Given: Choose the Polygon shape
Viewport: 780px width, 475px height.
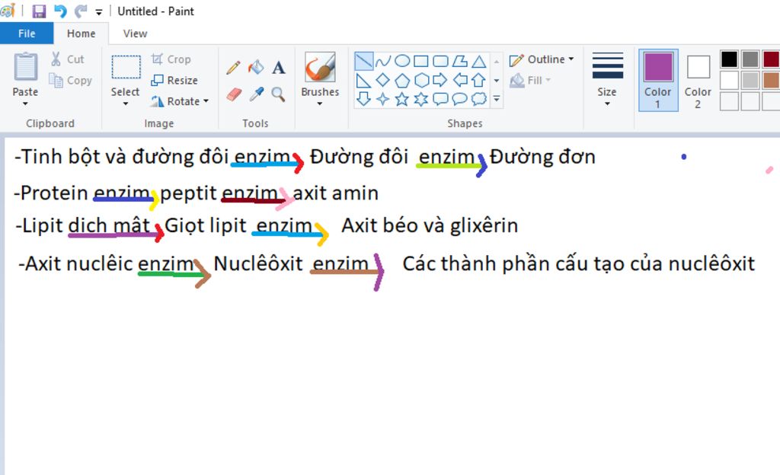Looking at the screenshot, I should coord(459,61).
